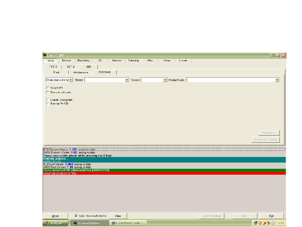Click the leftmost system tray icon
302x227 pixels.
[256, 223]
